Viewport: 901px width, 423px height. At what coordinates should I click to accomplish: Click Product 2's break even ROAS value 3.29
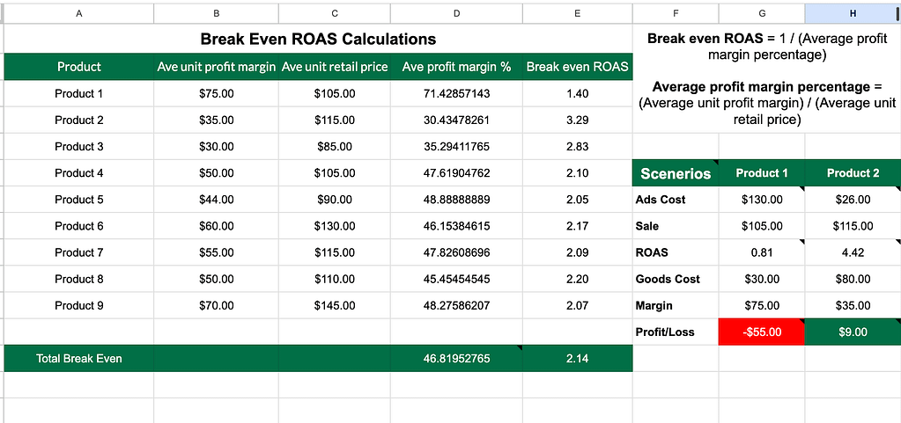point(577,120)
